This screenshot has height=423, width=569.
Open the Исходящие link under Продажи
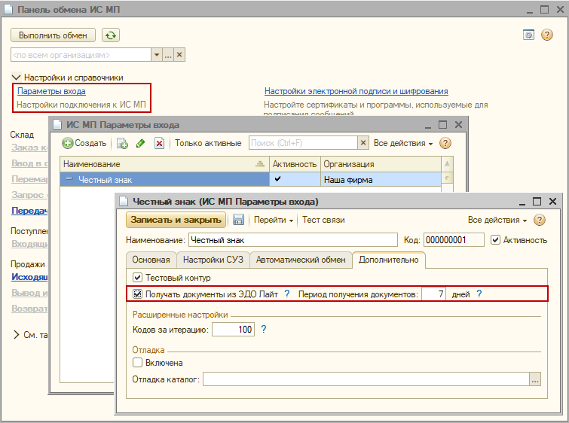pyautogui.click(x=29, y=277)
